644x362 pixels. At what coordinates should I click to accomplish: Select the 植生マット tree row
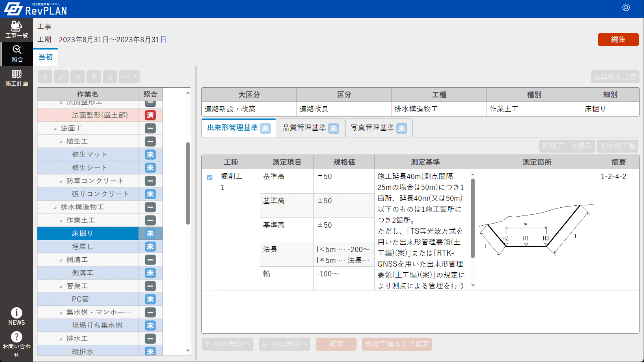pos(100,155)
